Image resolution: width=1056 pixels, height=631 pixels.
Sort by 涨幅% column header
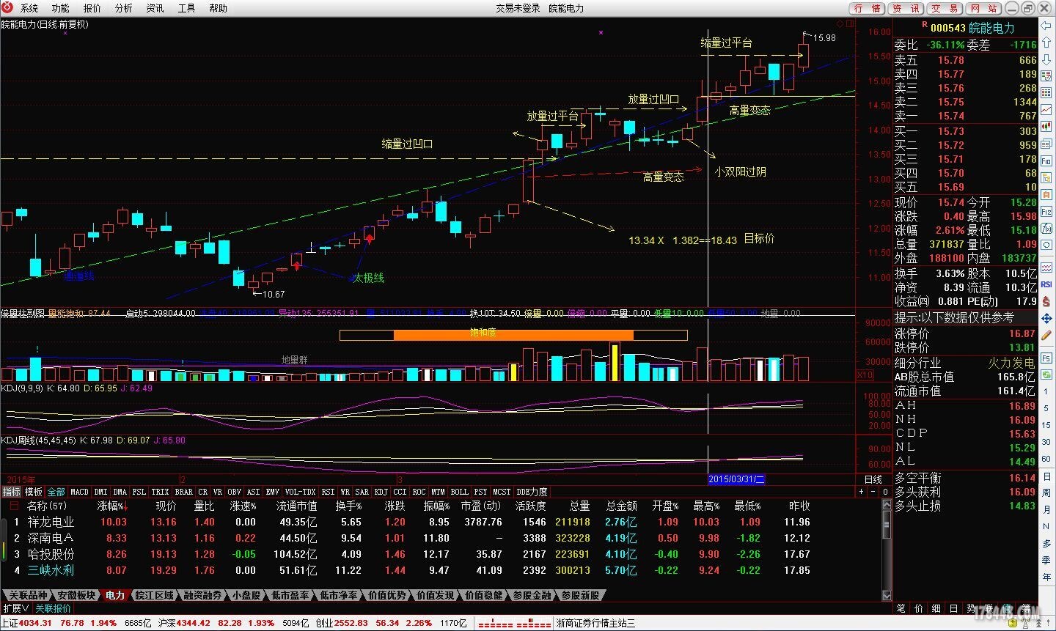pyautogui.click(x=112, y=506)
